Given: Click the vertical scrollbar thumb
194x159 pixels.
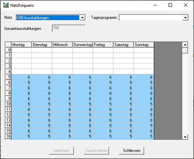Looking at the screenshot, I should [x=185, y=50].
